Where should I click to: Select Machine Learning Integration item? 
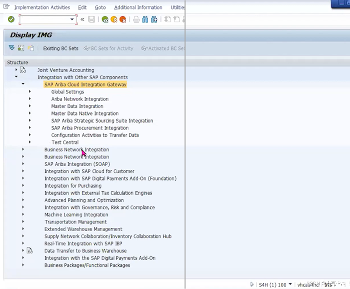point(76,214)
